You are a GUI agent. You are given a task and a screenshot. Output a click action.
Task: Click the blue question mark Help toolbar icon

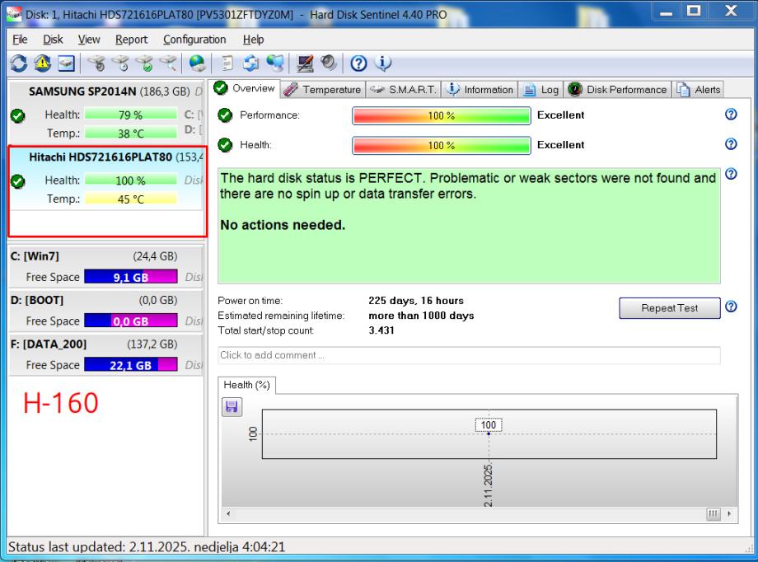(358, 63)
